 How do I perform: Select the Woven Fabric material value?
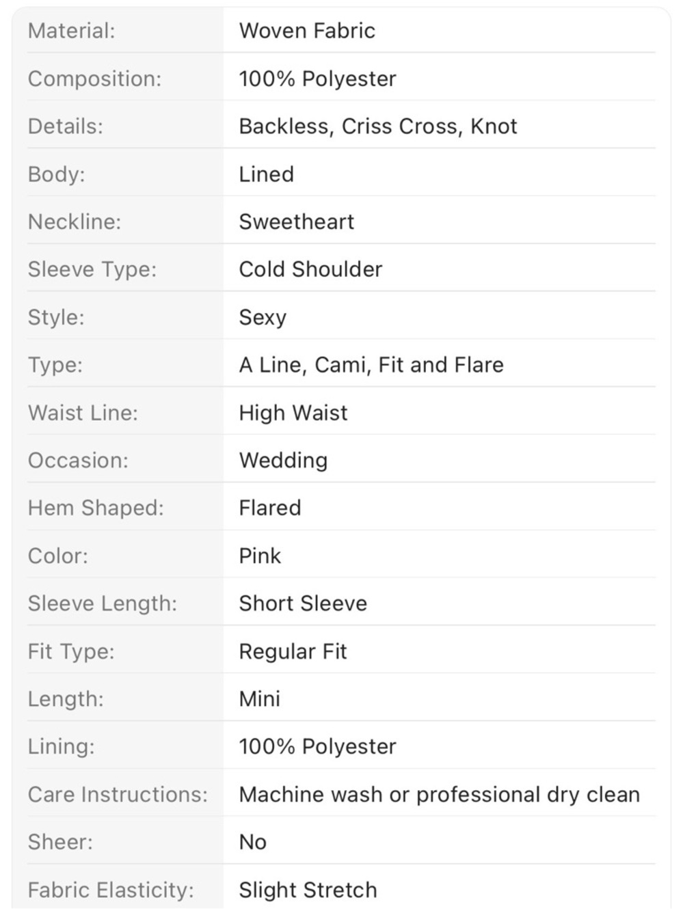[307, 31]
